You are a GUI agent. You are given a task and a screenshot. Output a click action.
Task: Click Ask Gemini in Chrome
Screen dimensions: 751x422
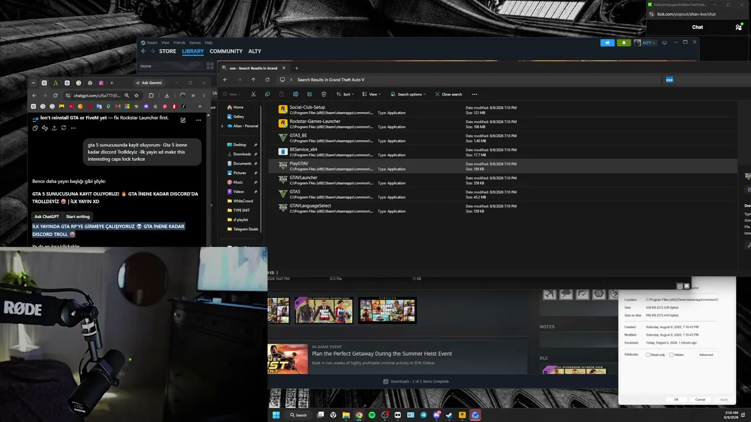tap(149, 83)
